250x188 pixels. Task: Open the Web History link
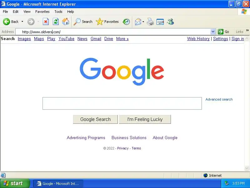[198, 39]
